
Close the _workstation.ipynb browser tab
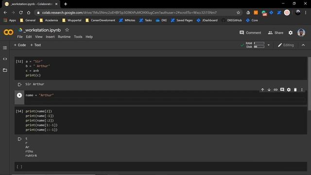[56, 4]
